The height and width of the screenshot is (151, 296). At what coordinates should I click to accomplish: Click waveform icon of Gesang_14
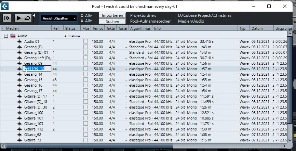pos(19,74)
